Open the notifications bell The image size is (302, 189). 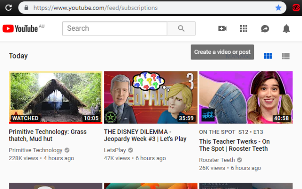[286, 28]
